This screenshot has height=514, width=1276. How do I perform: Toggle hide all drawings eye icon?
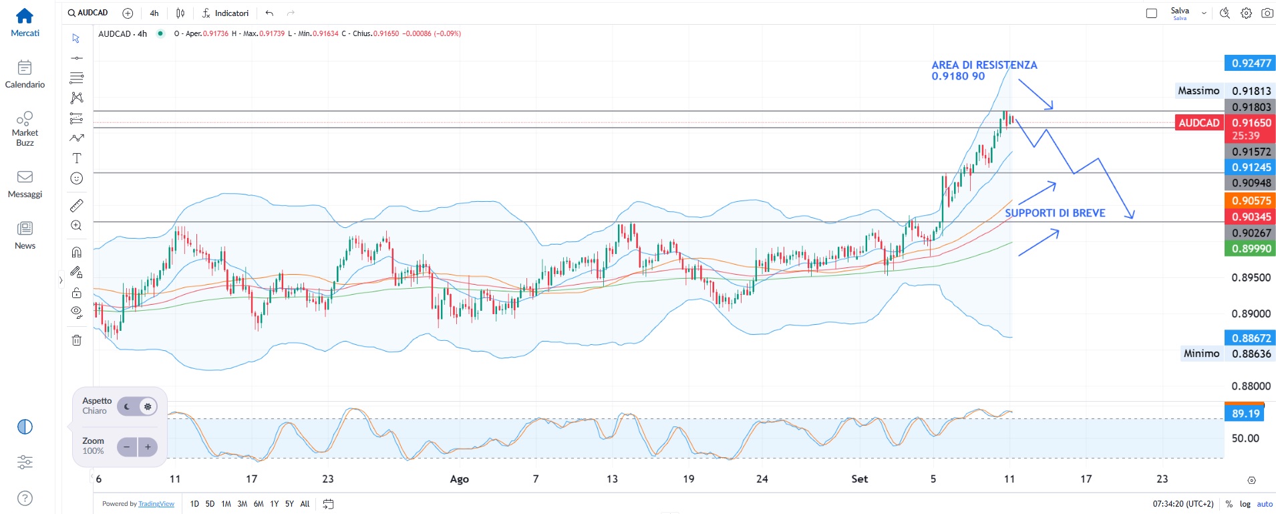pos(77,311)
